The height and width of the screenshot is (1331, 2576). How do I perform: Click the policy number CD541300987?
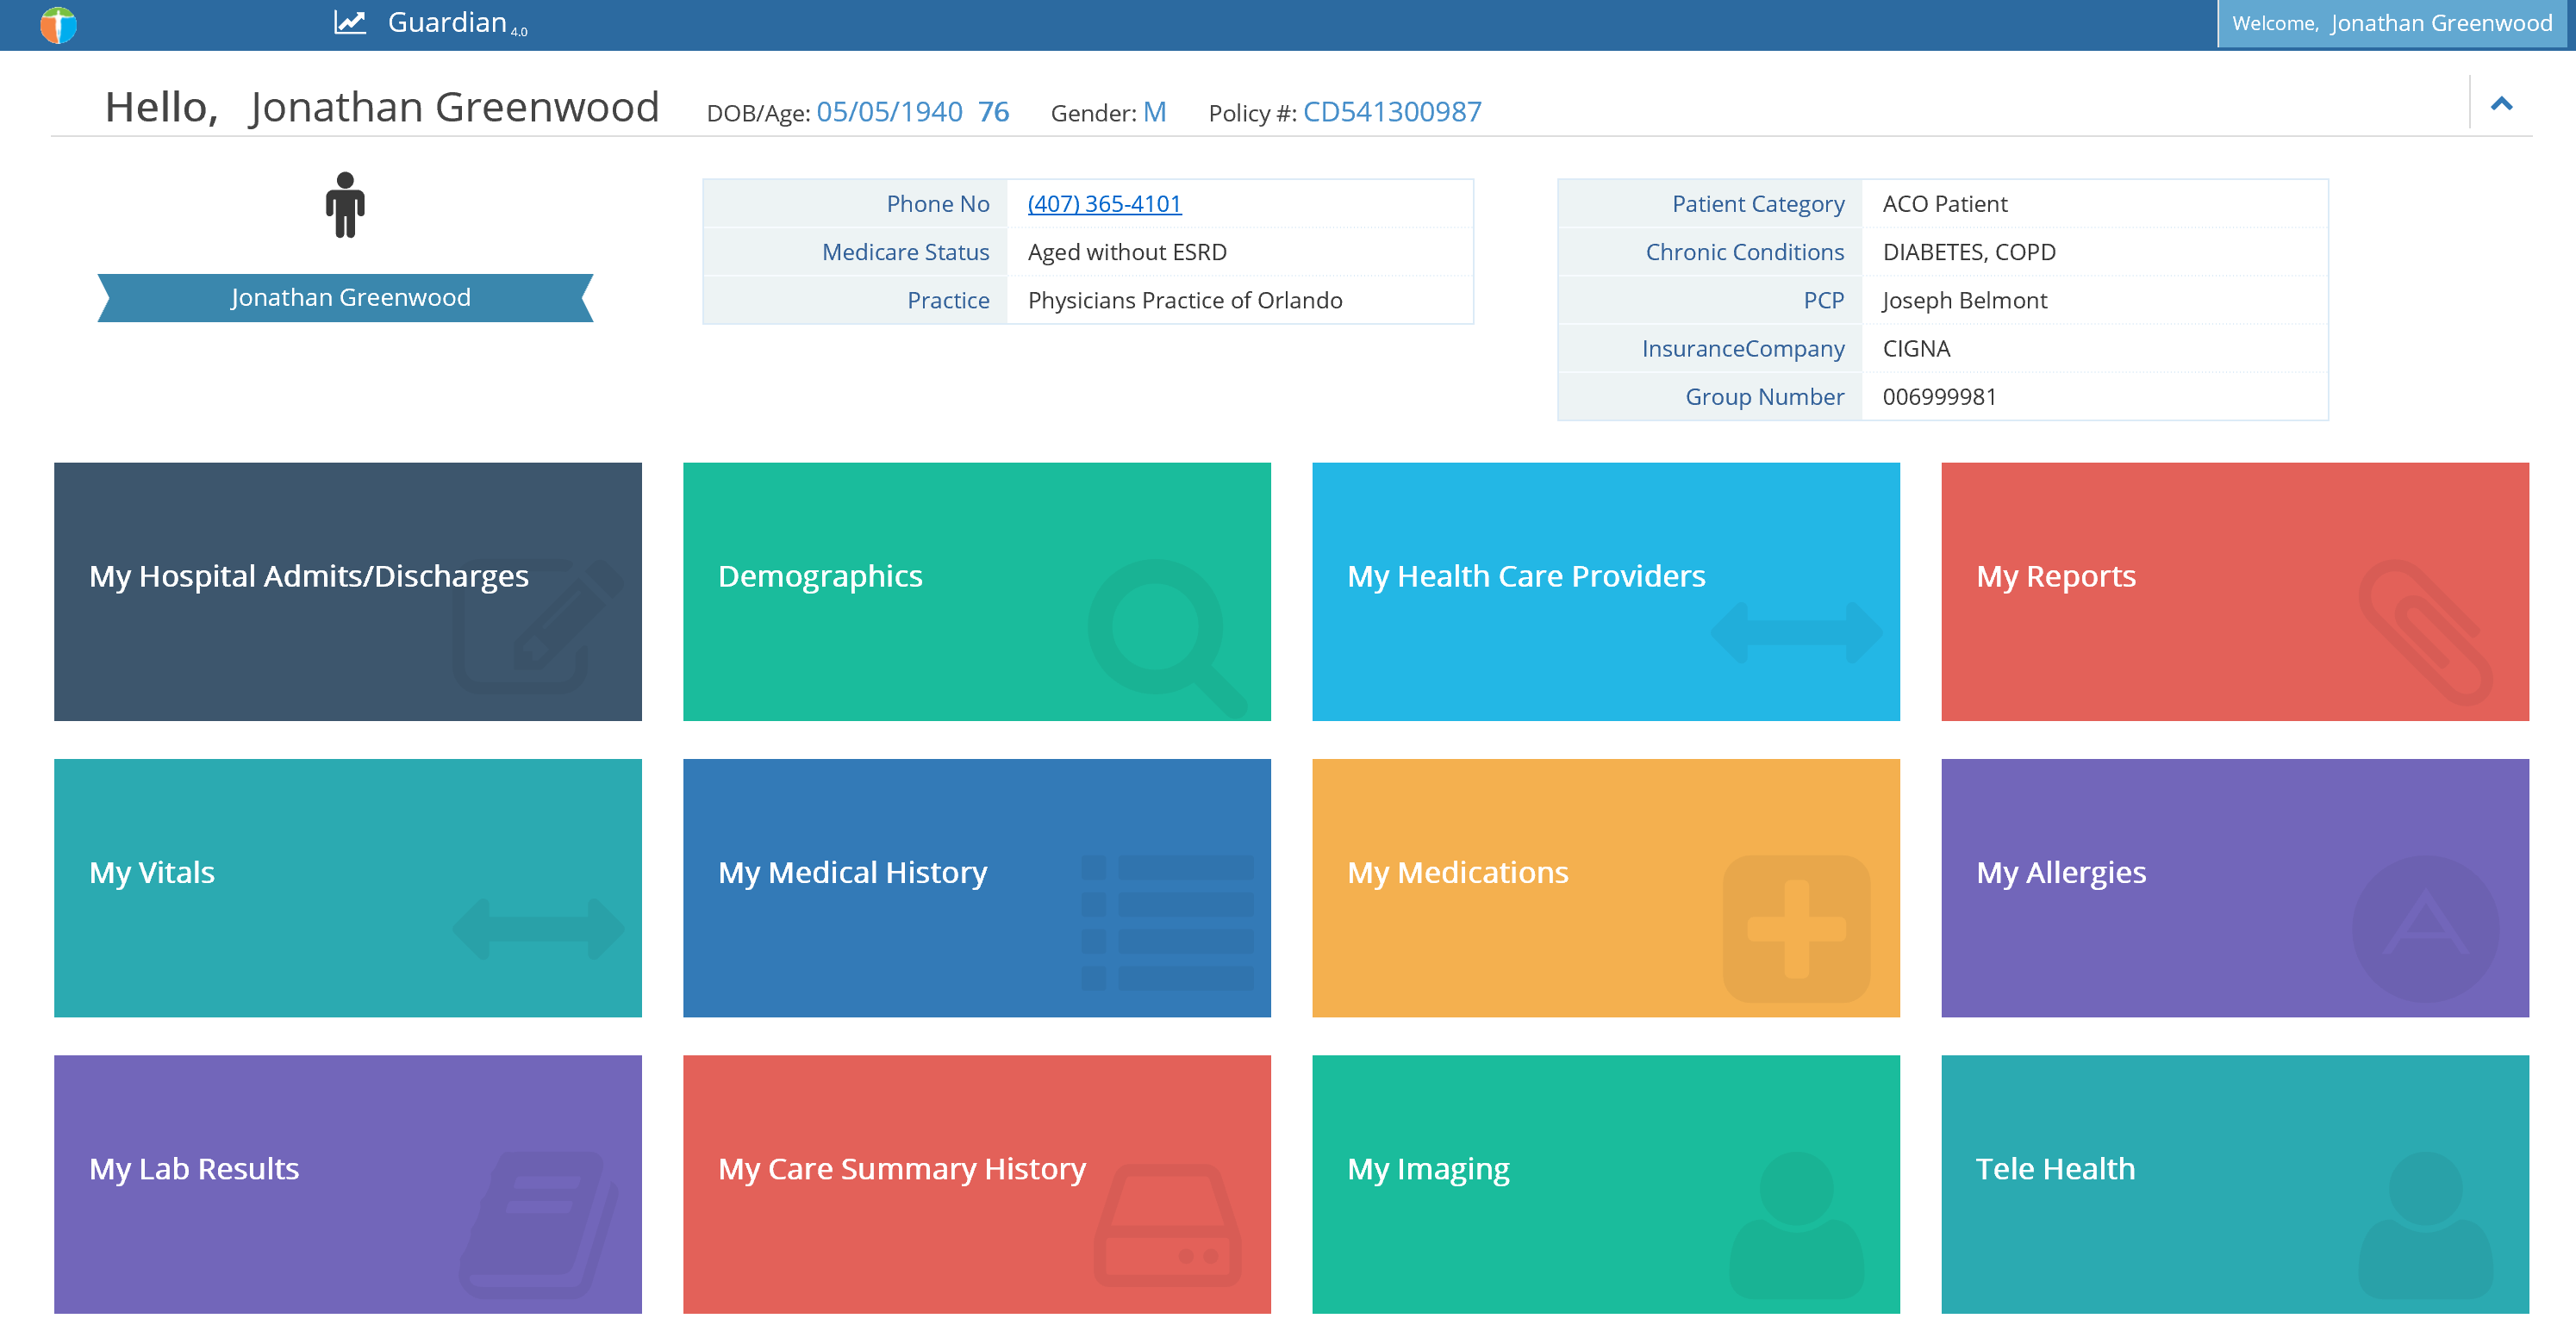tap(1392, 111)
